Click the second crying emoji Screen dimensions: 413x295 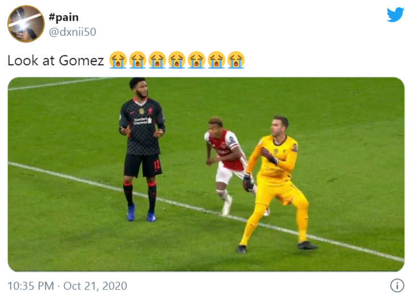[x=138, y=60]
